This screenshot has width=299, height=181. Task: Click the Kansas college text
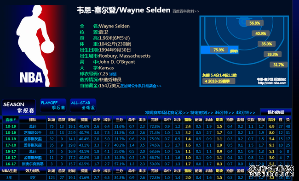(x=106, y=68)
